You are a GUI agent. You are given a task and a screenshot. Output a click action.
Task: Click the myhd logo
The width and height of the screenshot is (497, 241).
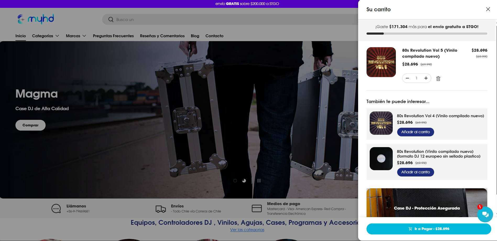(36, 19)
